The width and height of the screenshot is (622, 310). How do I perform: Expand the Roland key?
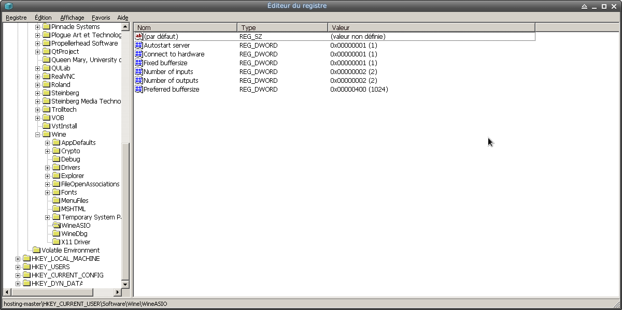pyautogui.click(x=38, y=85)
